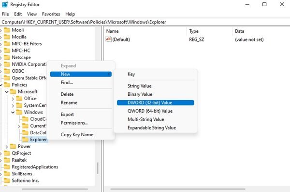Create a new String Value

pyautogui.click(x=140, y=86)
